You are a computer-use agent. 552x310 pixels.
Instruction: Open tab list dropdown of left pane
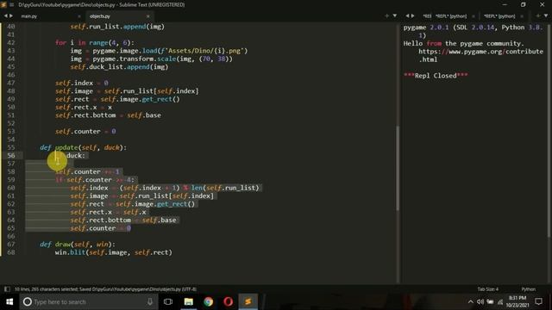coord(395,15)
